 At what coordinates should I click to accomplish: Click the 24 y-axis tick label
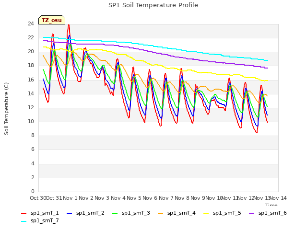[31, 24]
